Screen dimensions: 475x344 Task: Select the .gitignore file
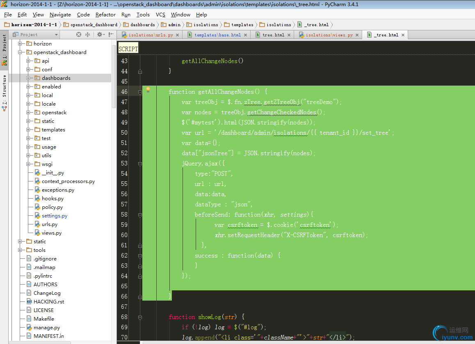coord(45,259)
